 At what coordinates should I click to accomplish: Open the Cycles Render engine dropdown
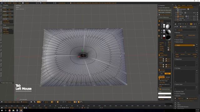click(x=63, y=3)
